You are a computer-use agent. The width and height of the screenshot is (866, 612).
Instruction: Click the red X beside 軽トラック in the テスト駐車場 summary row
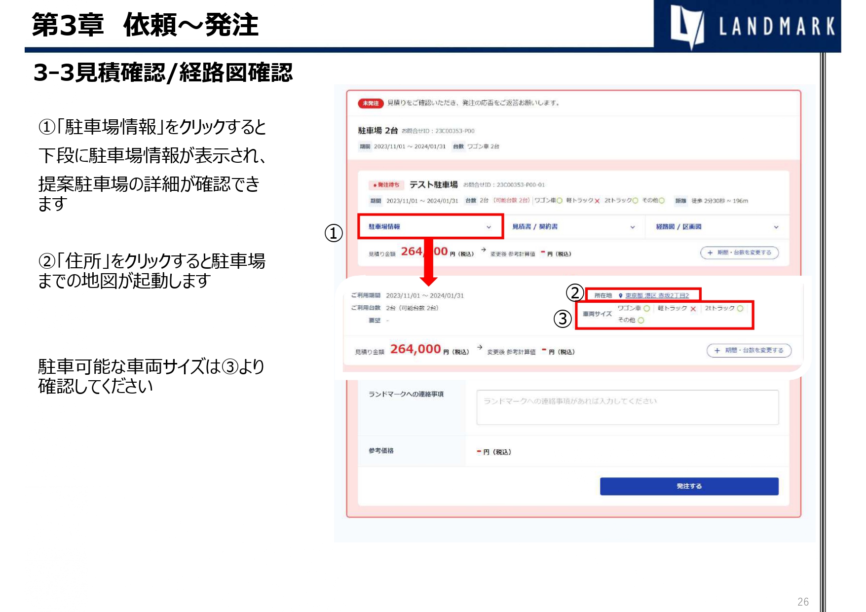coord(597,201)
